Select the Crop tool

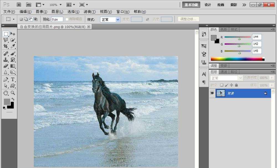click(6, 46)
